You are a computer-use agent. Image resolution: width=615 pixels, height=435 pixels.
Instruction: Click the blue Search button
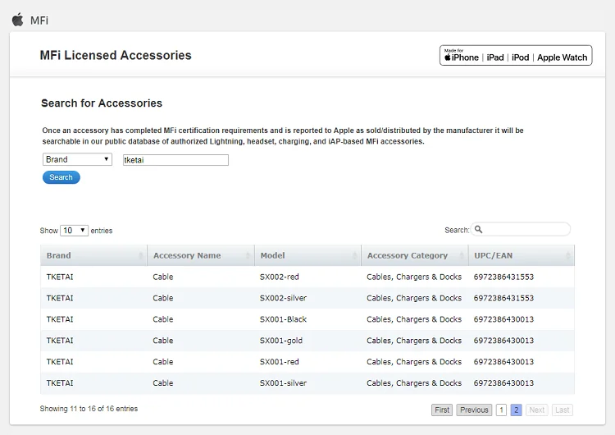61,177
